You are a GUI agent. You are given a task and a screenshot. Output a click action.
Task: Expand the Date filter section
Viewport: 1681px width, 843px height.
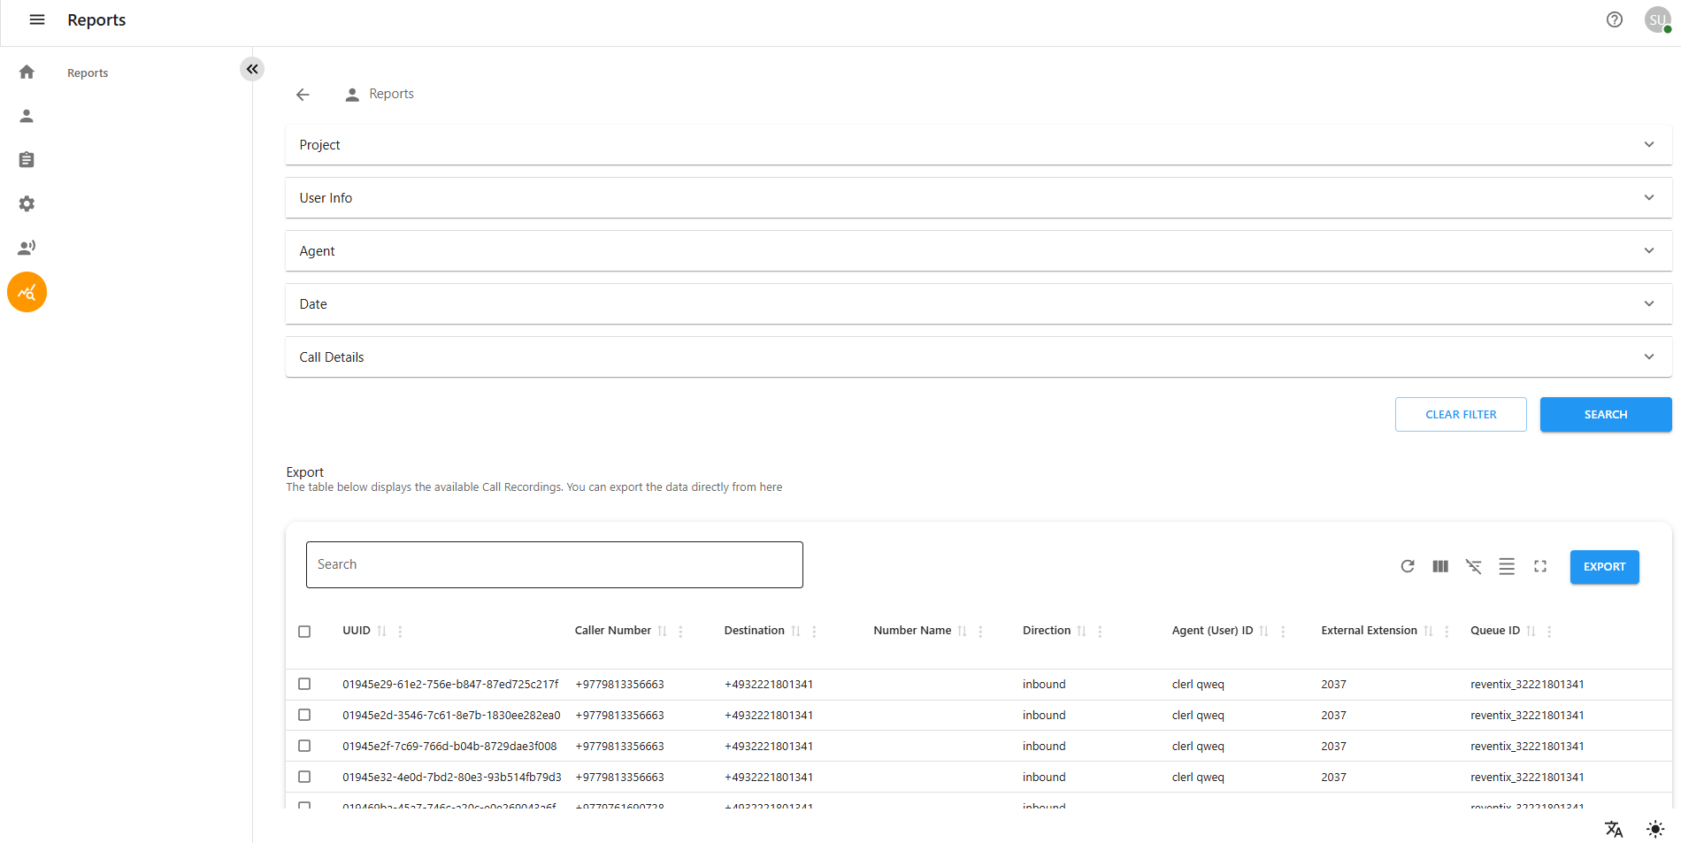(x=978, y=304)
